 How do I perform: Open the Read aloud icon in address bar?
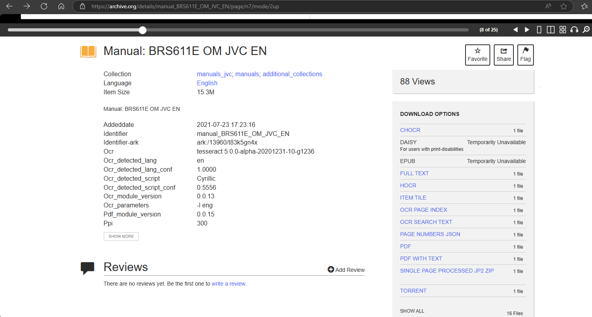point(548,6)
